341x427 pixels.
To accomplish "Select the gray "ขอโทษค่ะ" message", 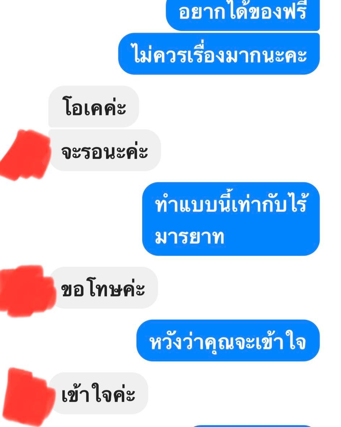I will click(103, 287).
